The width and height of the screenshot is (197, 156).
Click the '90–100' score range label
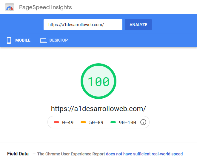[127, 122]
